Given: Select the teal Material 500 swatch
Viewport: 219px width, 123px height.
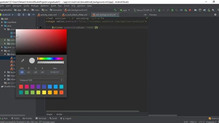Looking at the screenshot, I should [21, 92].
